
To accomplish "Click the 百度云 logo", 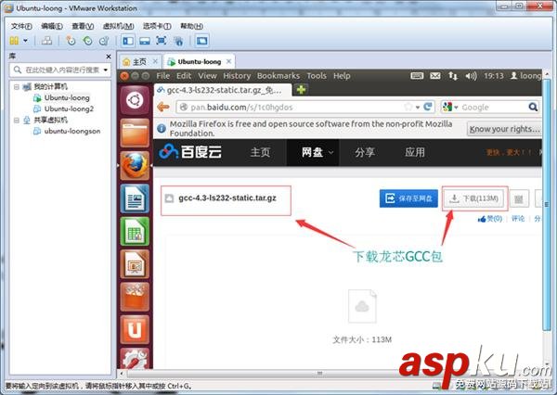I will click(190, 152).
